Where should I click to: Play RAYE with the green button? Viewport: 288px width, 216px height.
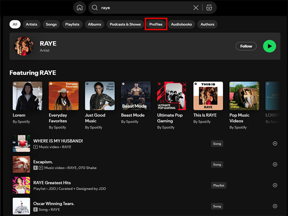click(x=269, y=46)
